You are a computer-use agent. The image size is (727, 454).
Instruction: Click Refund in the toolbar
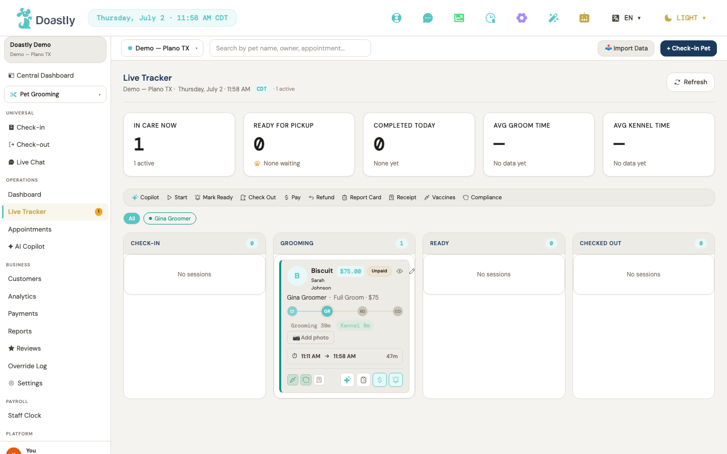tap(322, 198)
